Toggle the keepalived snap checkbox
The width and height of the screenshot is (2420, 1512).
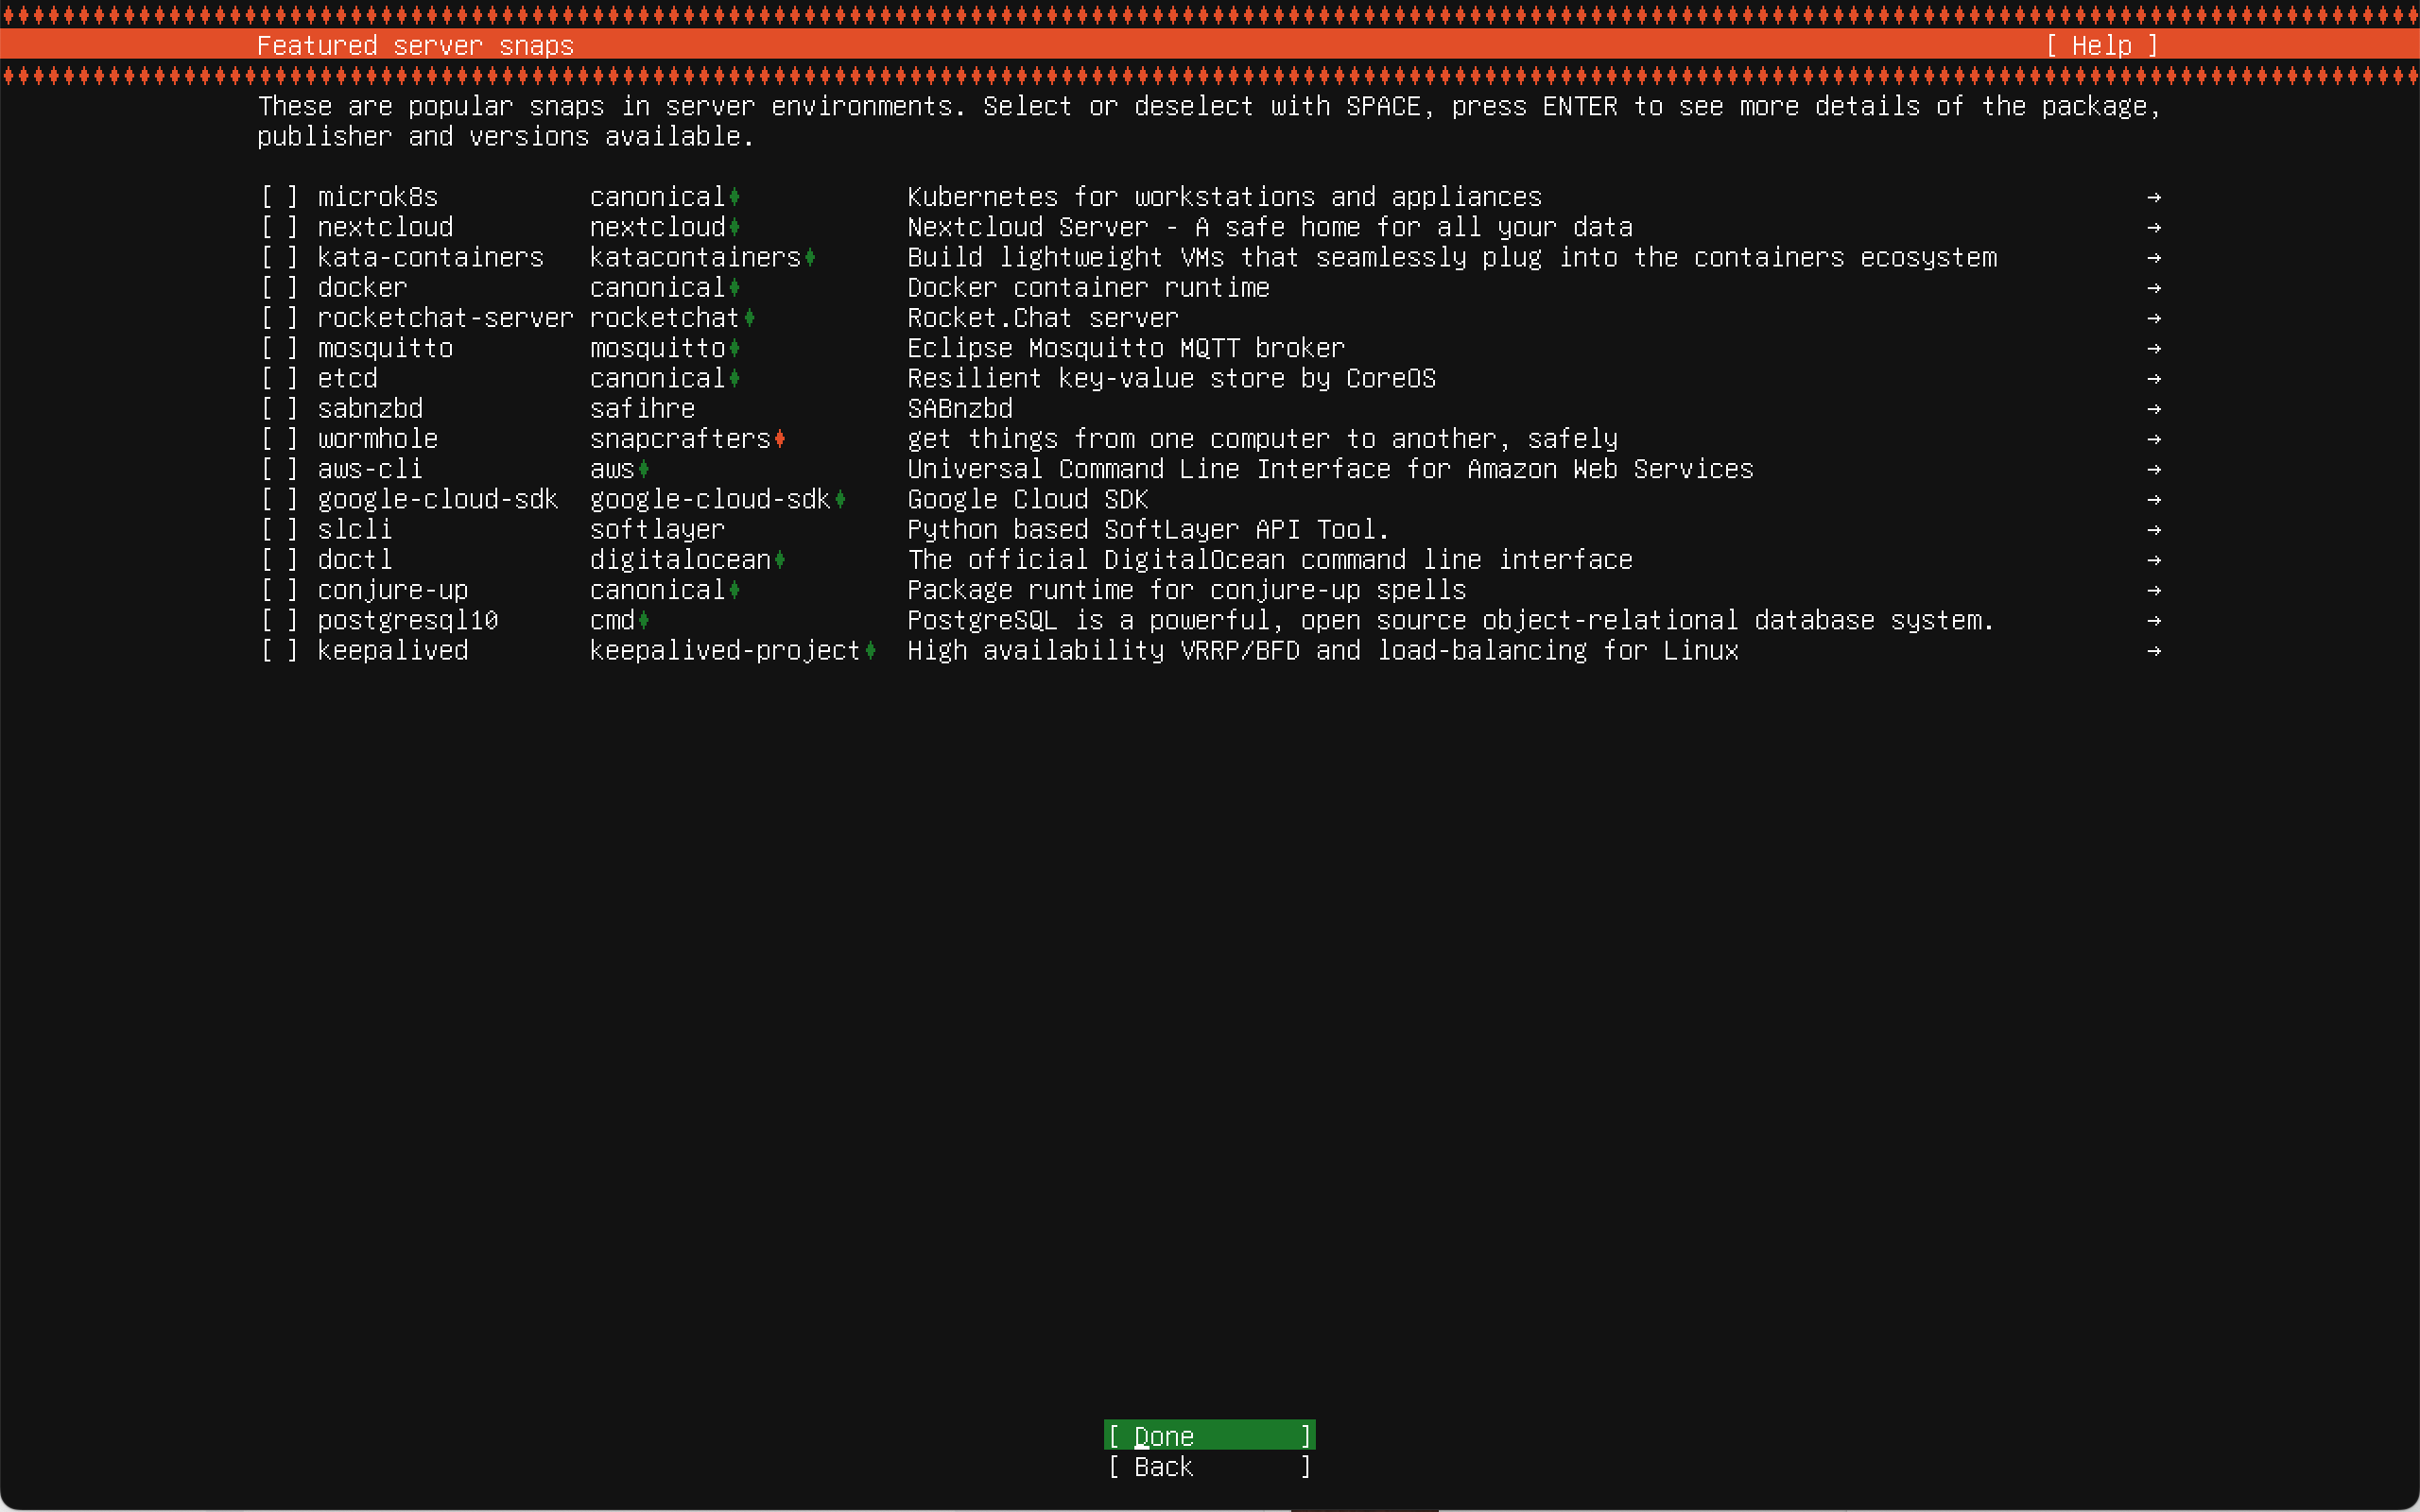click(279, 651)
